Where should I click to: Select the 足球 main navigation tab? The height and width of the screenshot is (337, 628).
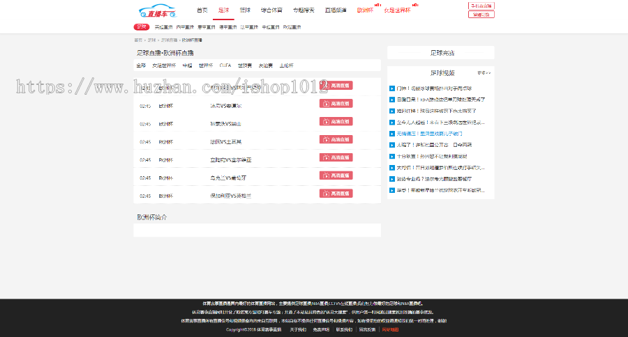(223, 10)
